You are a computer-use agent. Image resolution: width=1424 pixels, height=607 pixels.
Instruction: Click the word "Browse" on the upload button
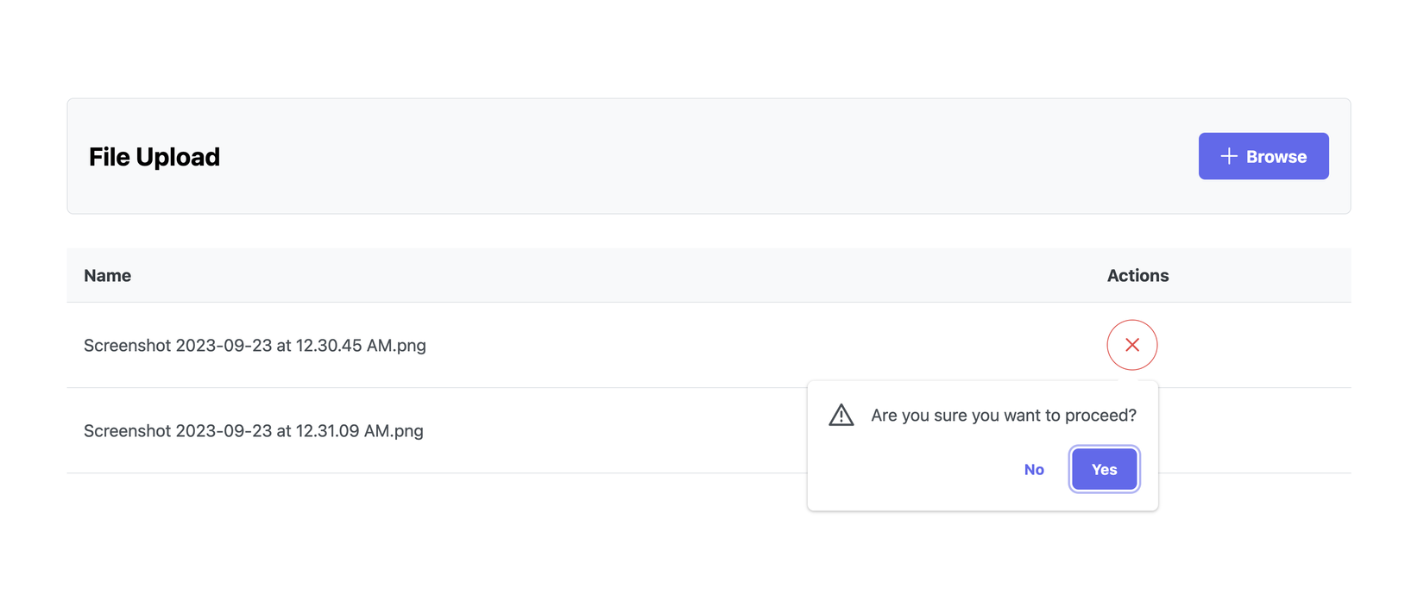pos(1276,157)
